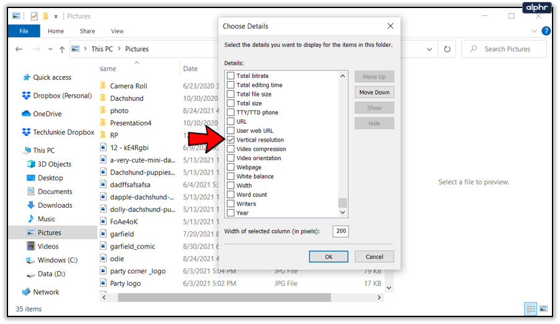Select the Party logo file
The height and width of the screenshot is (324, 560).
[x=125, y=283]
